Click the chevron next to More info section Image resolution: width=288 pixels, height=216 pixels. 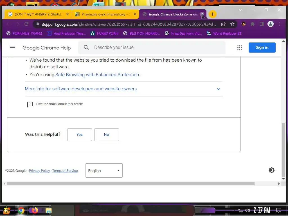(x=218, y=89)
